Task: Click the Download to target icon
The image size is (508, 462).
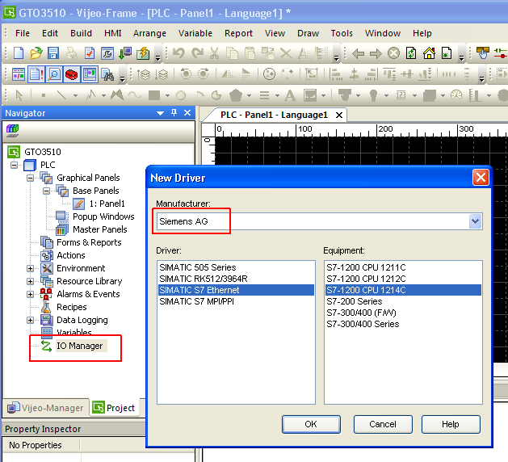Action: (125, 53)
